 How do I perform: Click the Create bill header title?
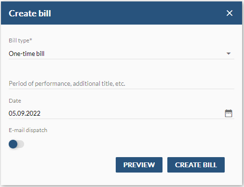click(30, 13)
